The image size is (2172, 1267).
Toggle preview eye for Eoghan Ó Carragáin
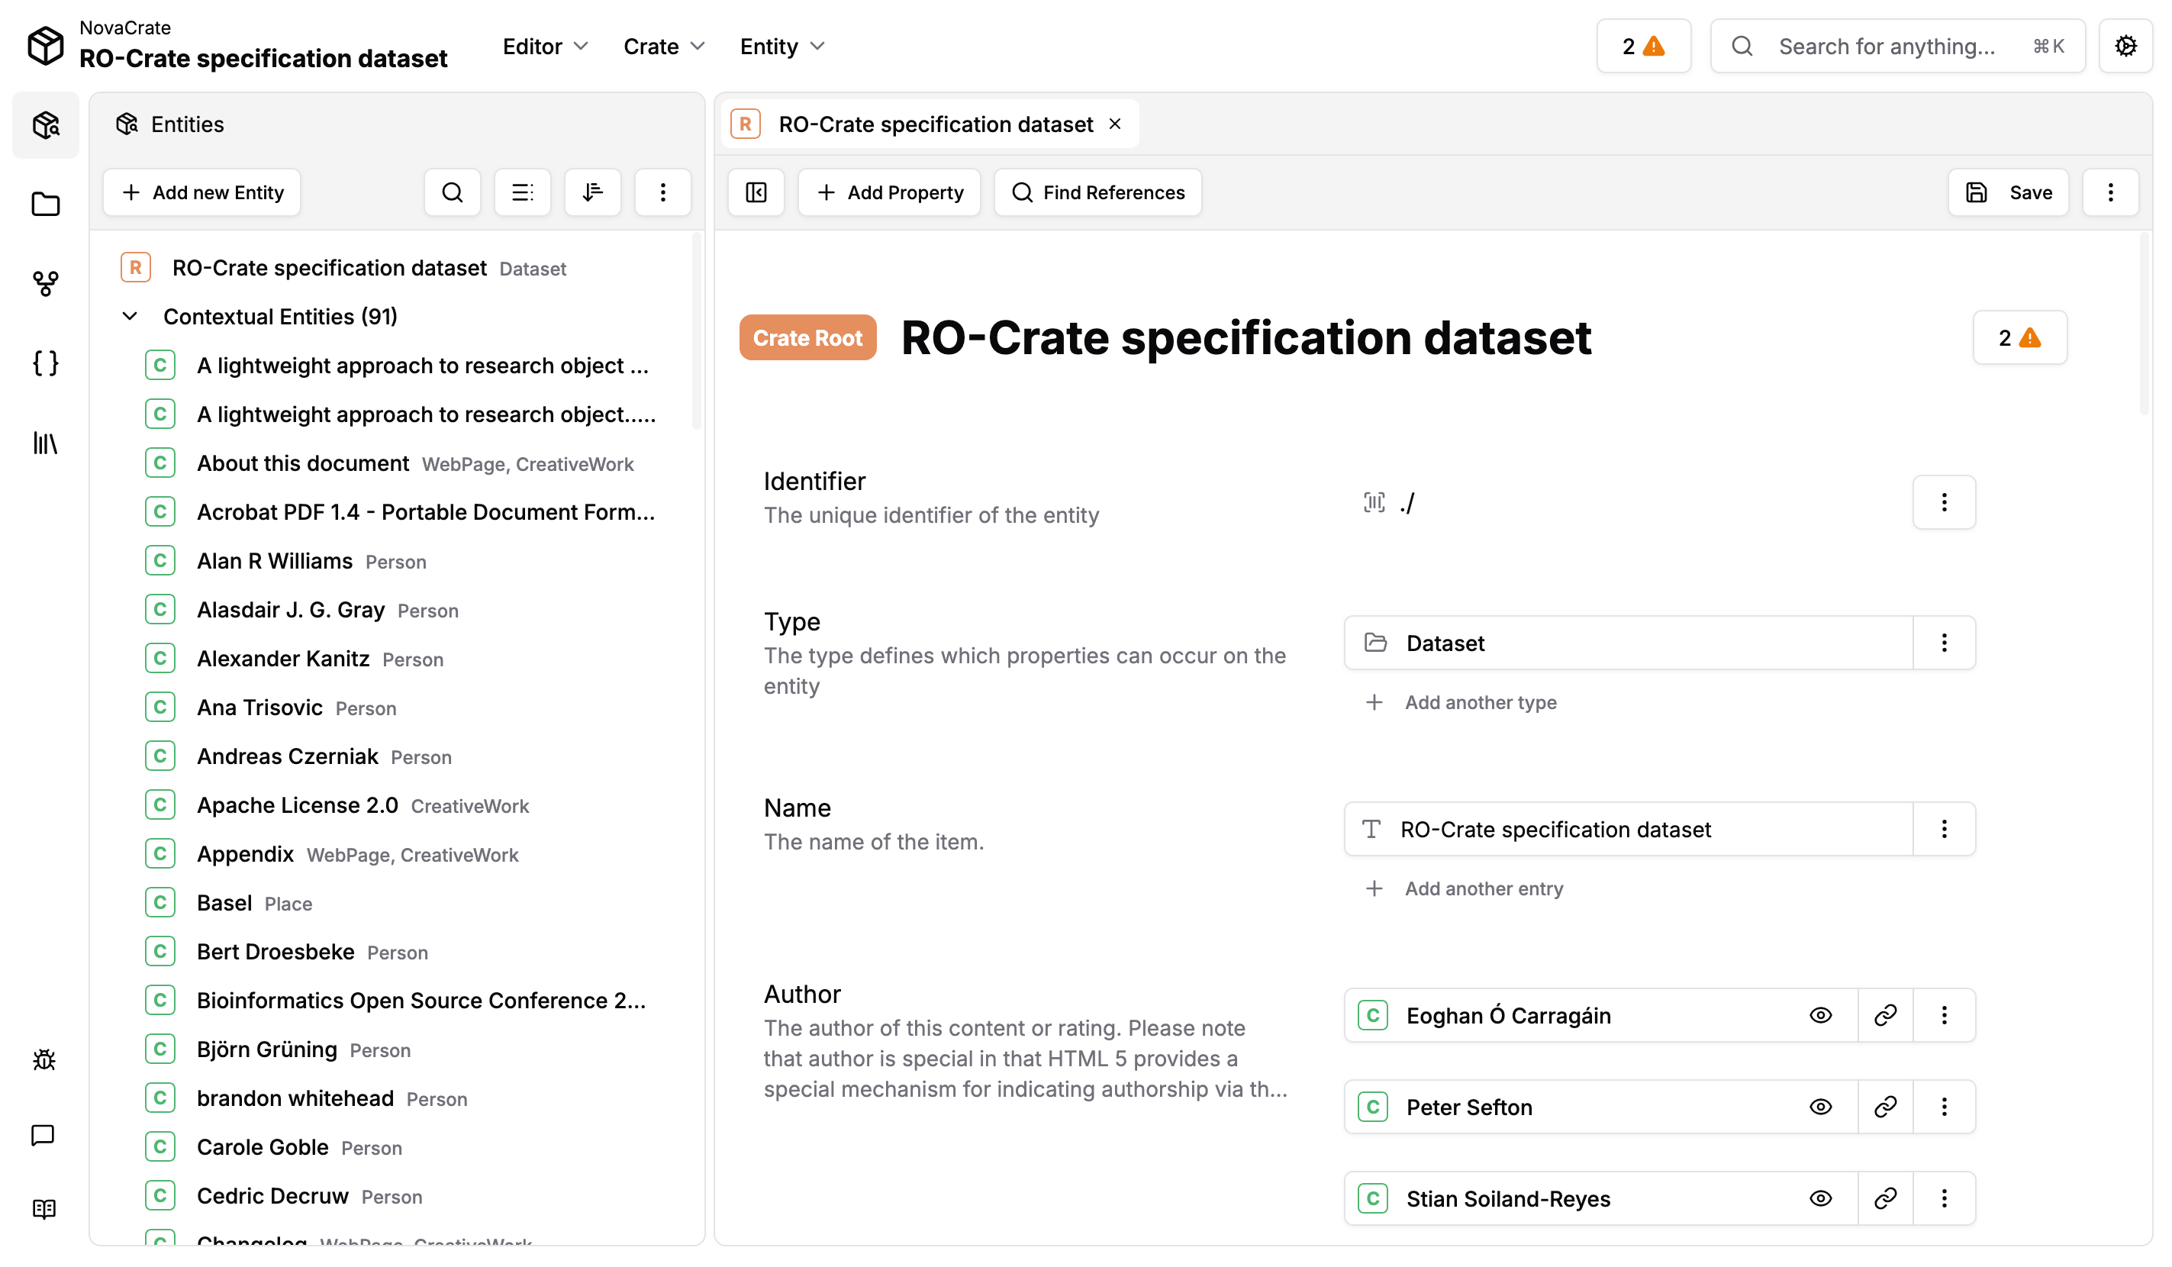click(x=1820, y=1015)
